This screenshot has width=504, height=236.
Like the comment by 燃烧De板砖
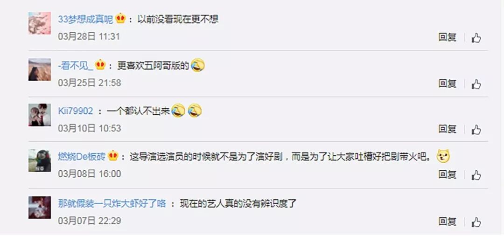[476, 175]
